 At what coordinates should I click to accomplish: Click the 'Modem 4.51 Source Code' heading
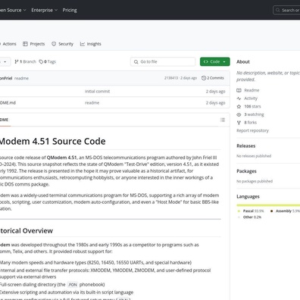click(x=53, y=141)
